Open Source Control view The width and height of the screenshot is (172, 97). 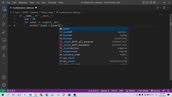point(4,24)
